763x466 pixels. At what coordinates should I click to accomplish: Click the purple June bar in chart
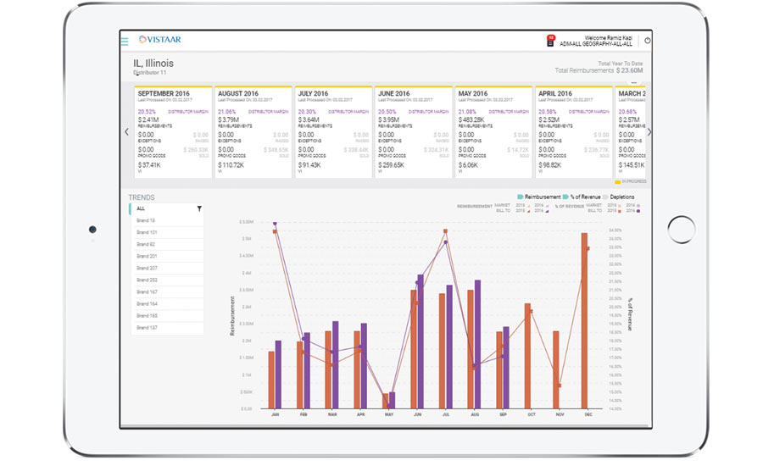tap(420, 339)
